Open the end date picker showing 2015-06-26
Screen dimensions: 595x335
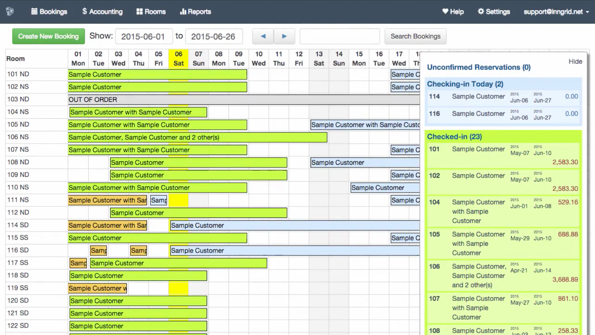[x=214, y=36]
